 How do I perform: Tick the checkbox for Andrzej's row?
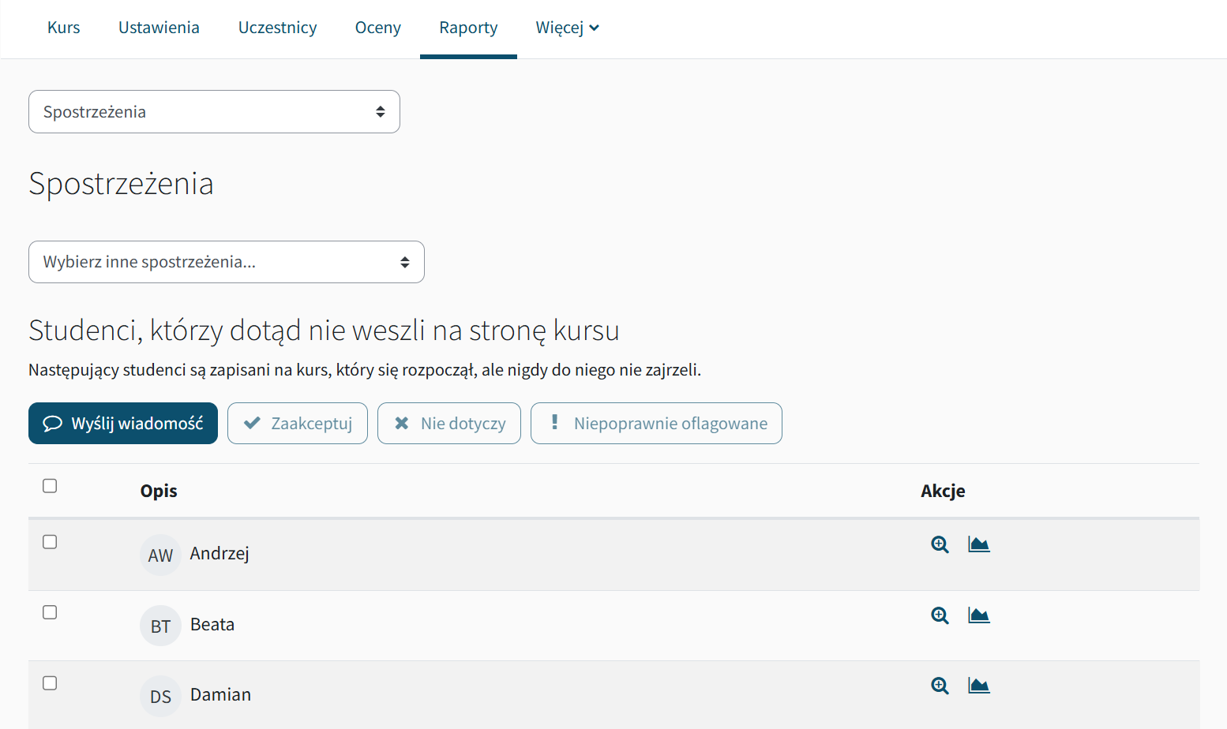(50, 542)
